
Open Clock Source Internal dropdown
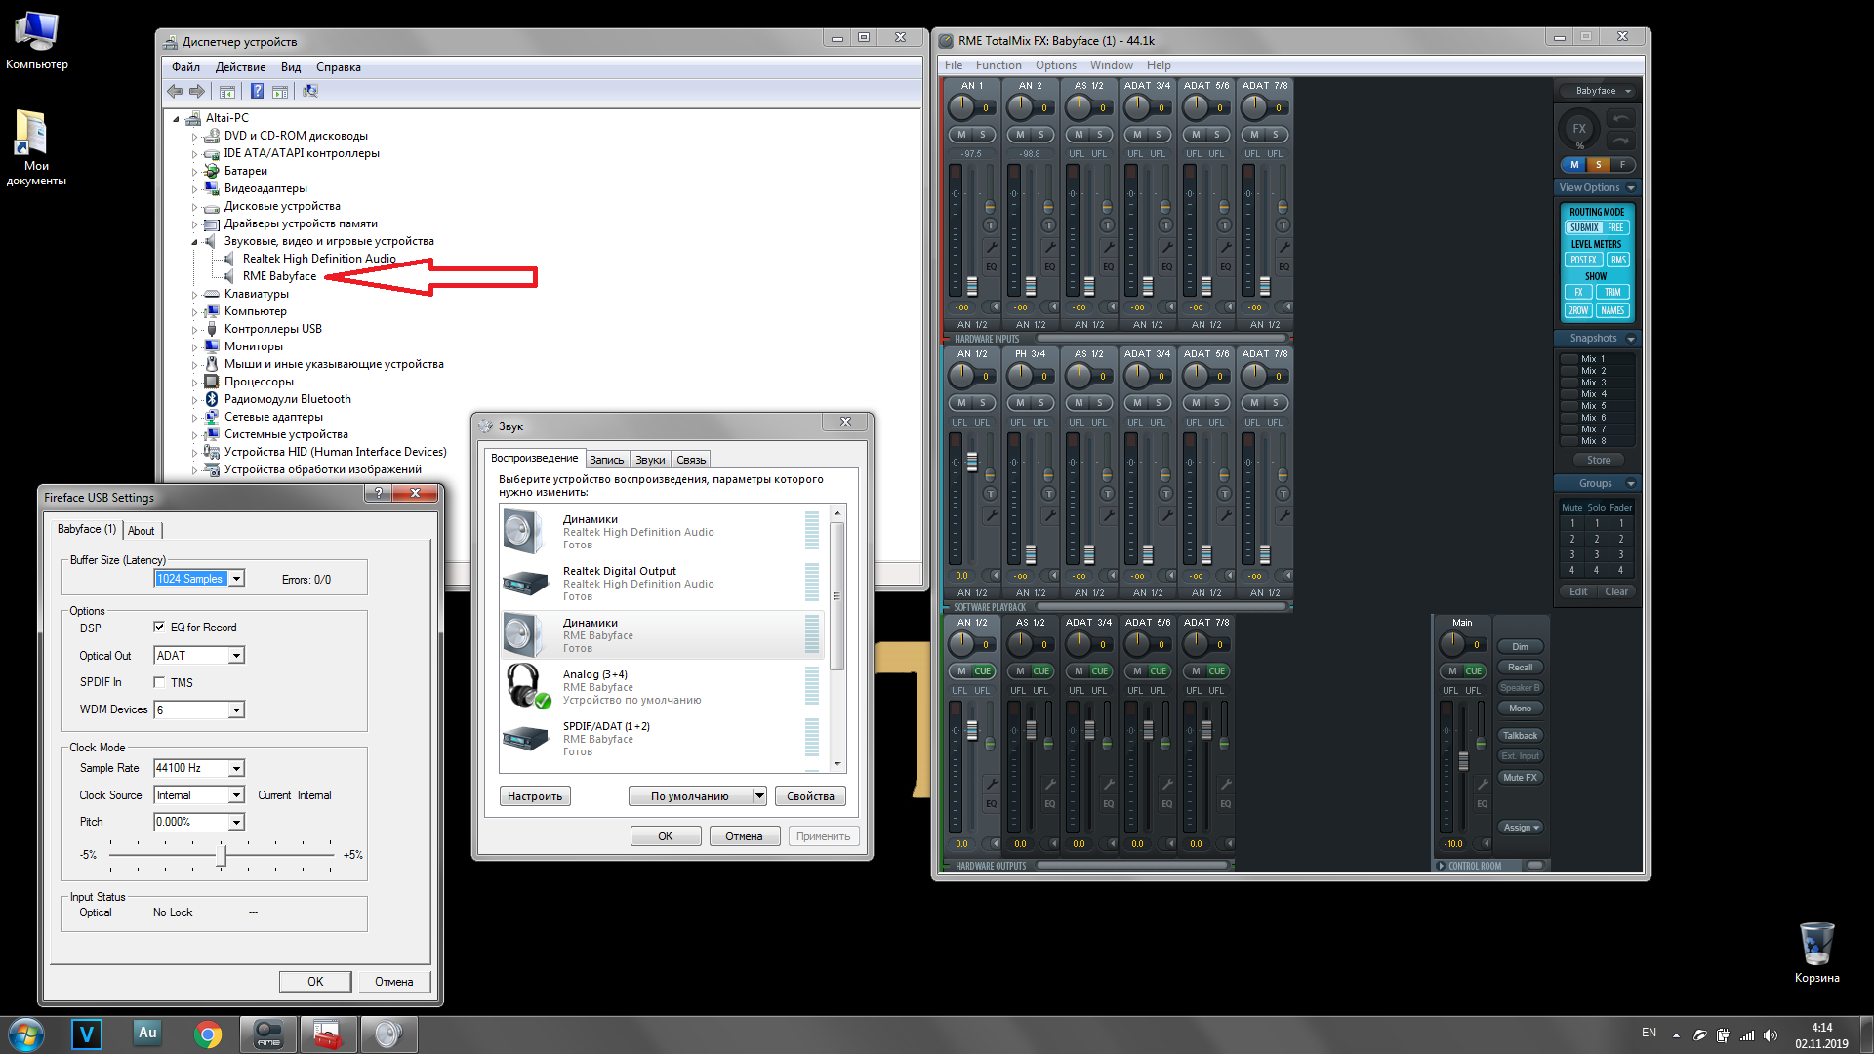(236, 795)
